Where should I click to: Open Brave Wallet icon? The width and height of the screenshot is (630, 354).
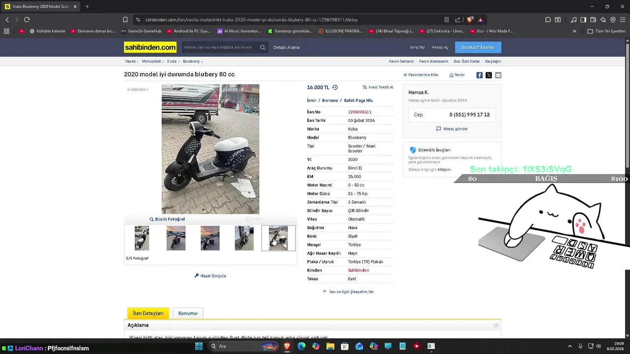pyautogui.click(x=593, y=20)
